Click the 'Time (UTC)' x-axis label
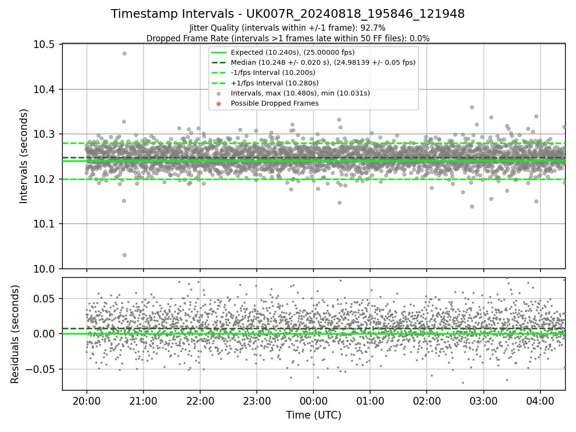Screen dimensions: 576x432 coord(313,415)
